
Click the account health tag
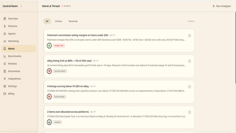tap(60, 71)
